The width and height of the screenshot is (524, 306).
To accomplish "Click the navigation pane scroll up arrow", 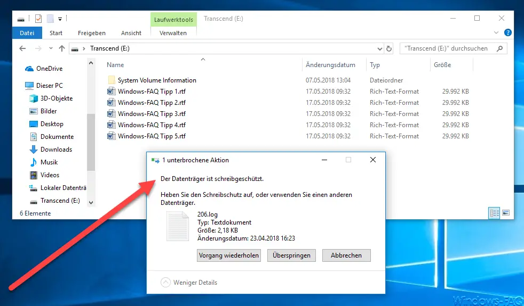I will [91, 63].
